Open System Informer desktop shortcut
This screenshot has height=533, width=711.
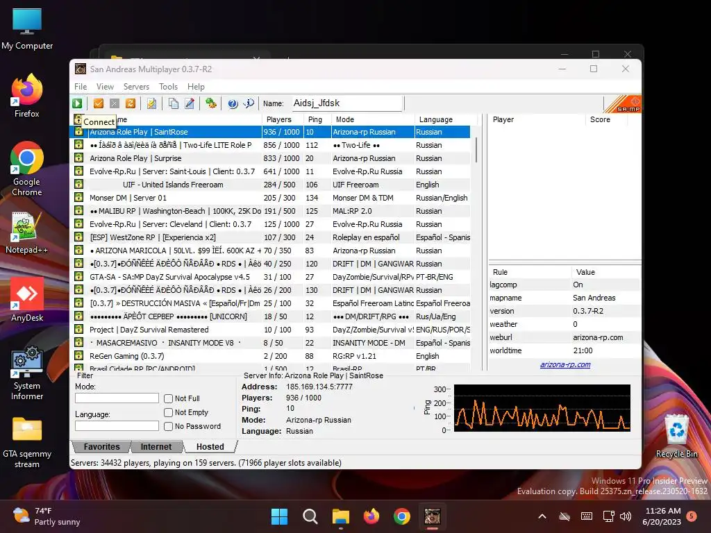click(x=27, y=373)
